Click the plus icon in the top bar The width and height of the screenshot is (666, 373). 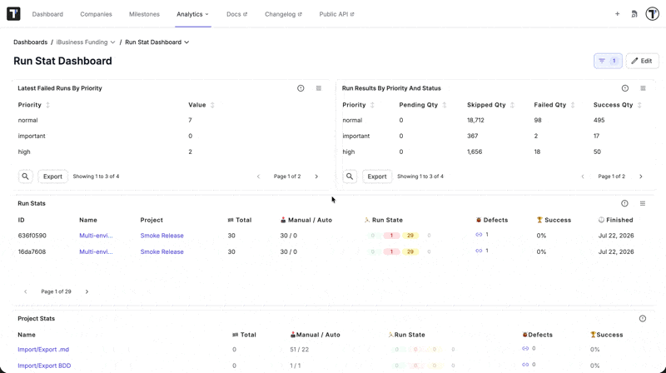pyautogui.click(x=617, y=14)
